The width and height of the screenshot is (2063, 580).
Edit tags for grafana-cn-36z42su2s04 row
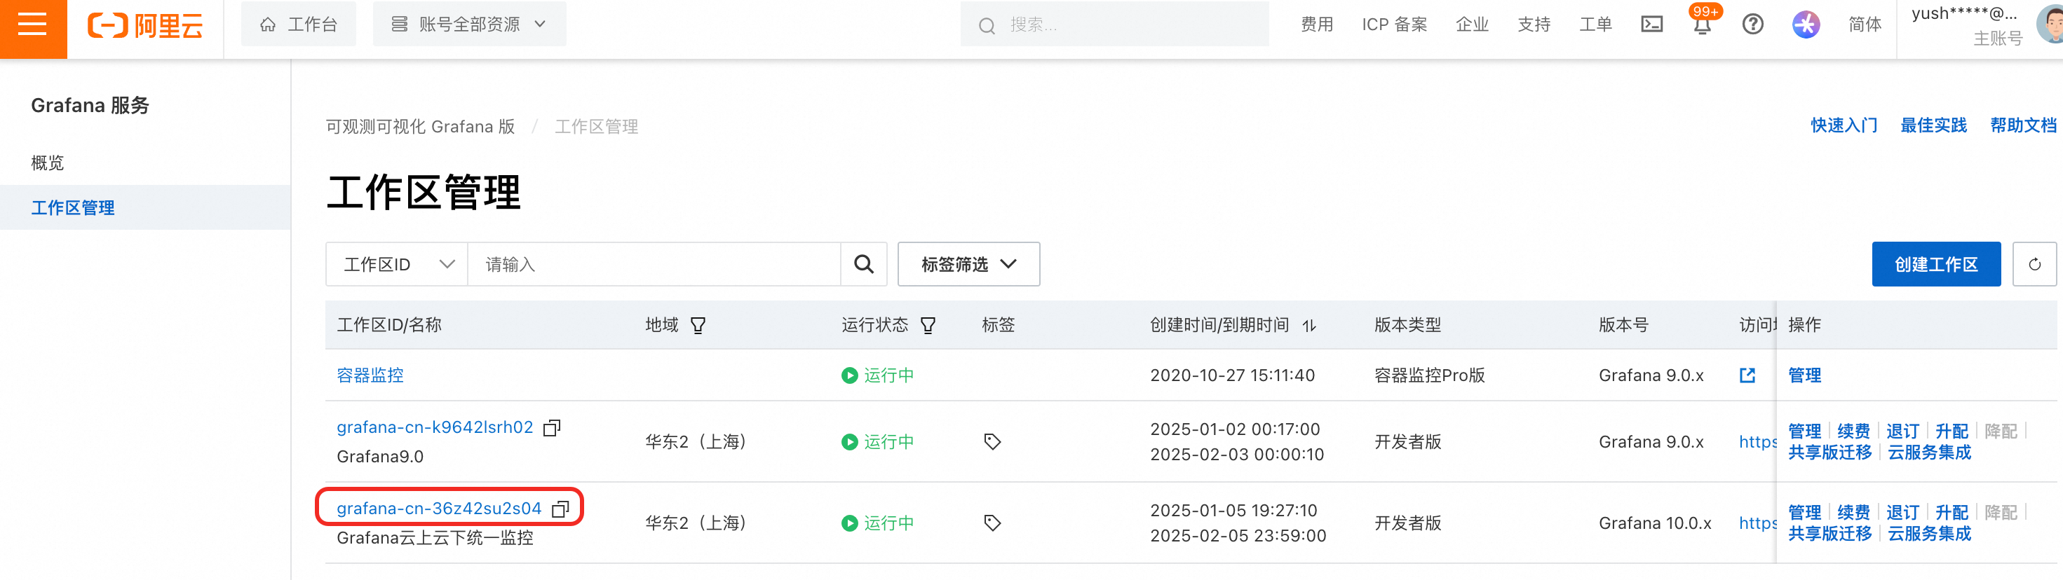coord(992,523)
